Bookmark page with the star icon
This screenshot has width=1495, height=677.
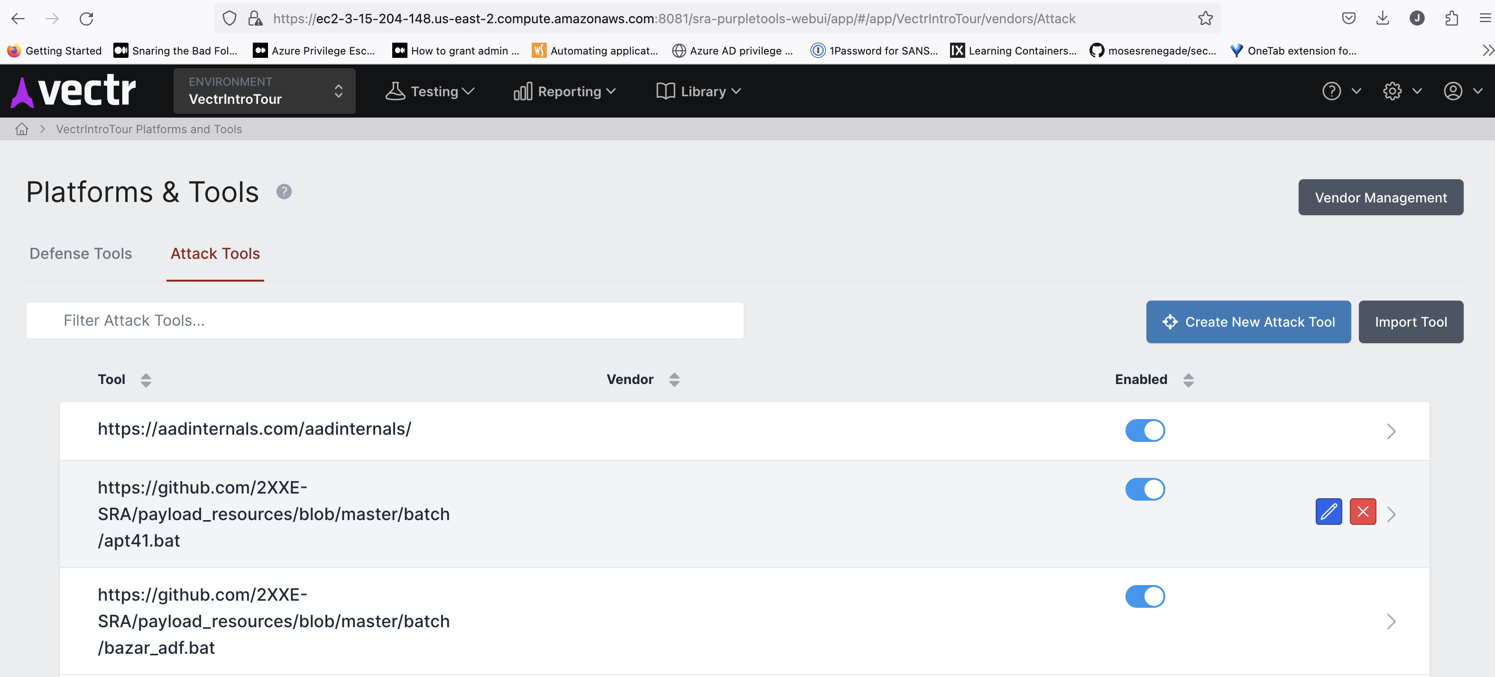point(1205,18)
